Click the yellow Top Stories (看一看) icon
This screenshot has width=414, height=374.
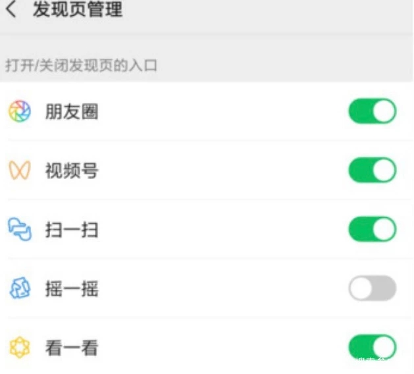click(x=19, y=346)
